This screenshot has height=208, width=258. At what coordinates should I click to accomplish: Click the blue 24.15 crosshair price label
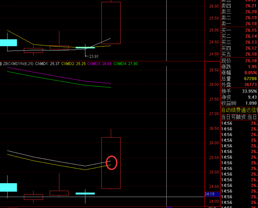click(x=212, y=194)
